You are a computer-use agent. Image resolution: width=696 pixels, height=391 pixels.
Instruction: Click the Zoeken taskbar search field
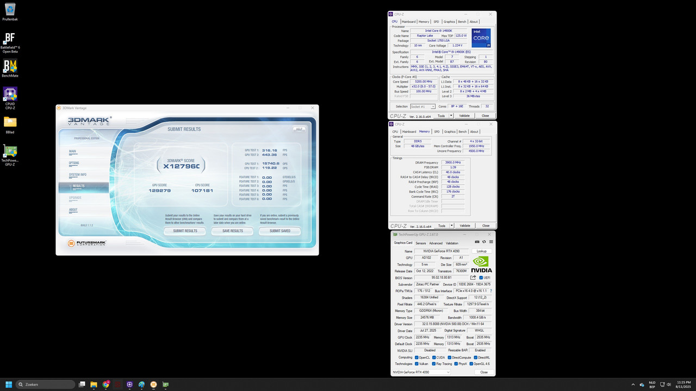46,384
